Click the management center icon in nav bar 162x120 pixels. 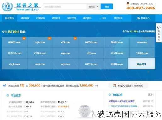(139, 18)
